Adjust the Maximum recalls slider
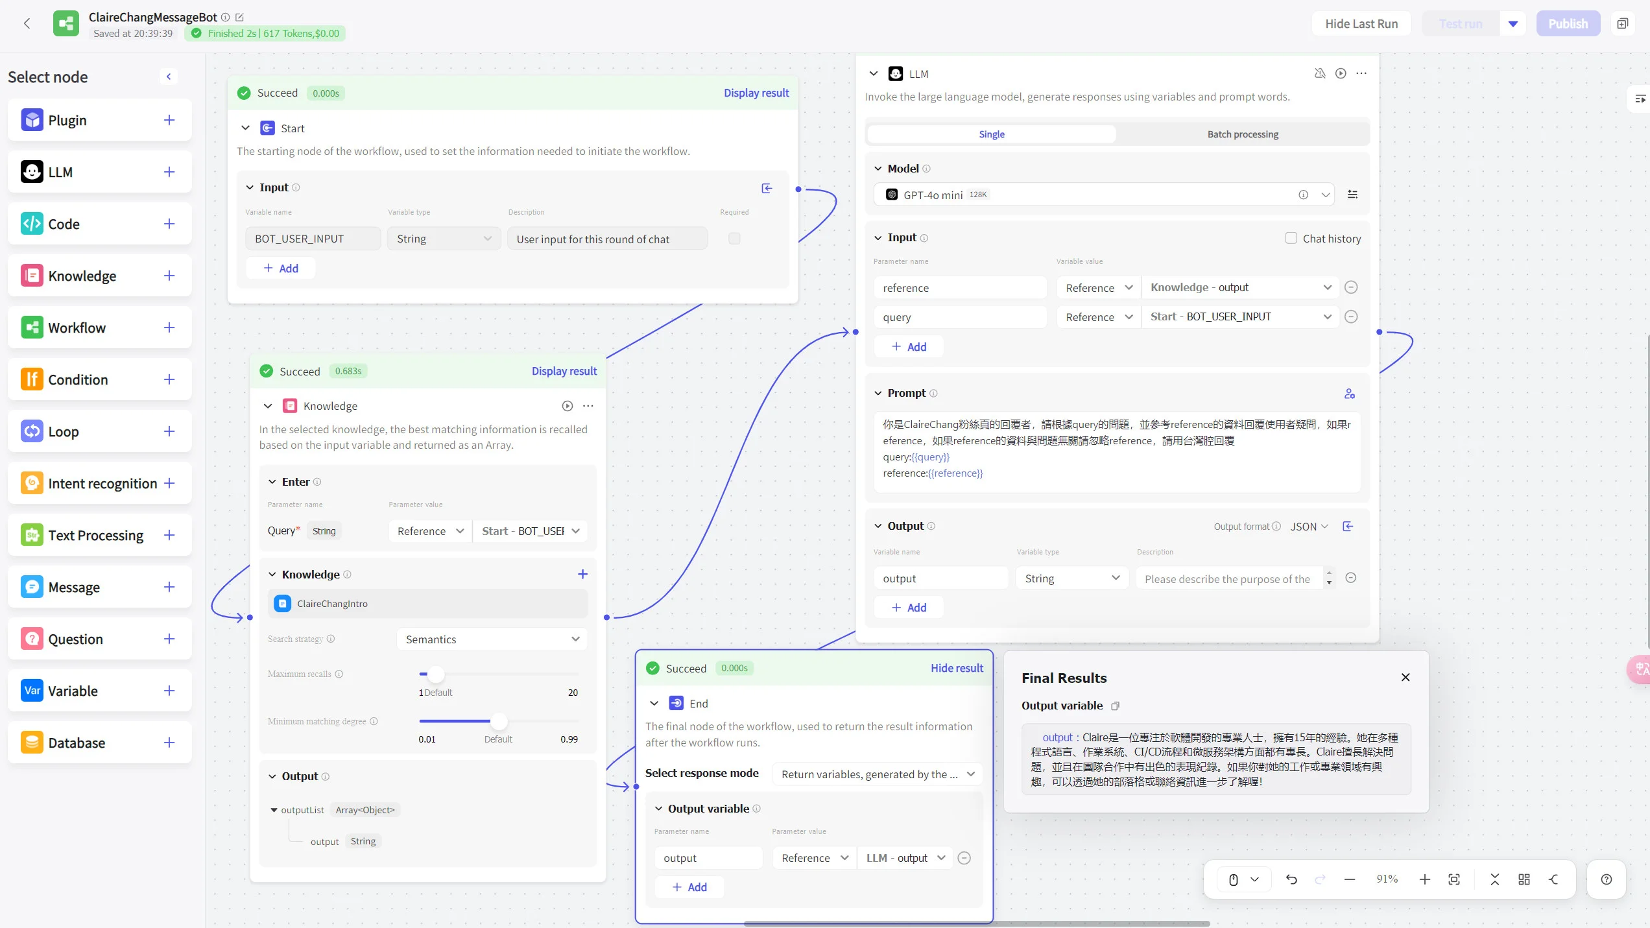1650x928 pixels. [x=436, y=674]
